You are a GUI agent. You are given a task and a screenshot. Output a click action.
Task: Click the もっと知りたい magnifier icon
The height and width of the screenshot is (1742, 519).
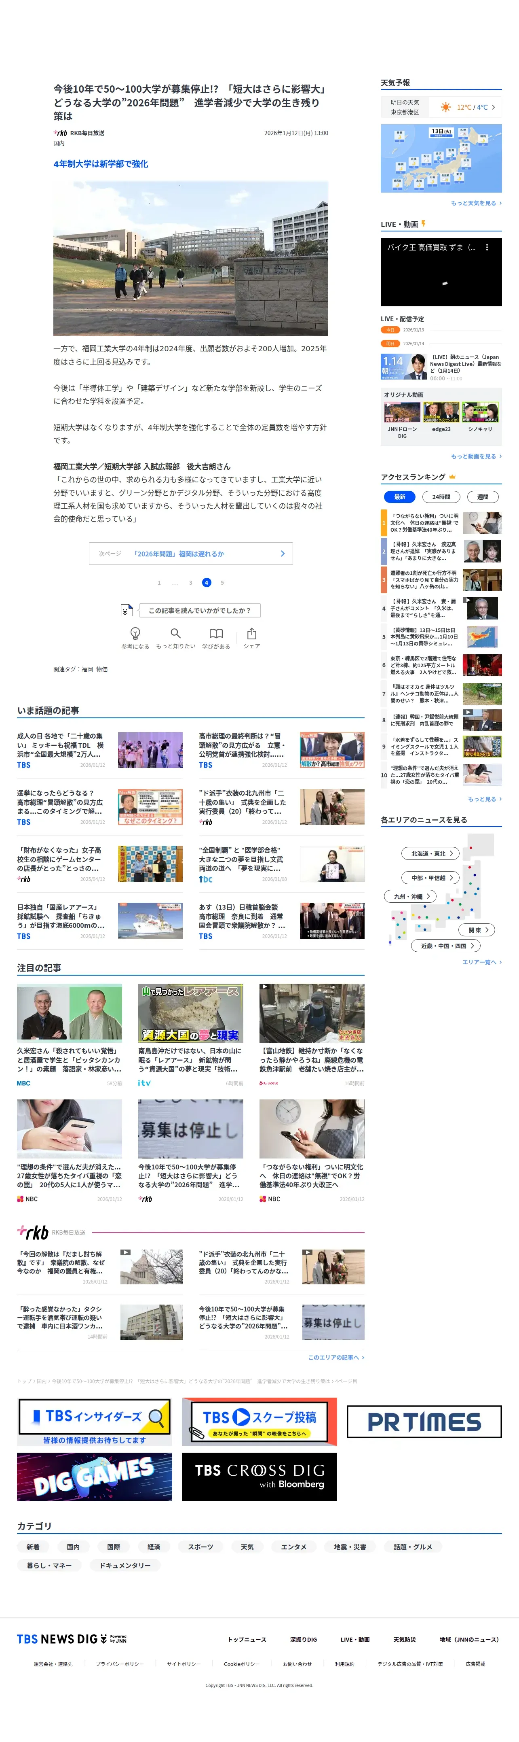[x=176, y=634]
